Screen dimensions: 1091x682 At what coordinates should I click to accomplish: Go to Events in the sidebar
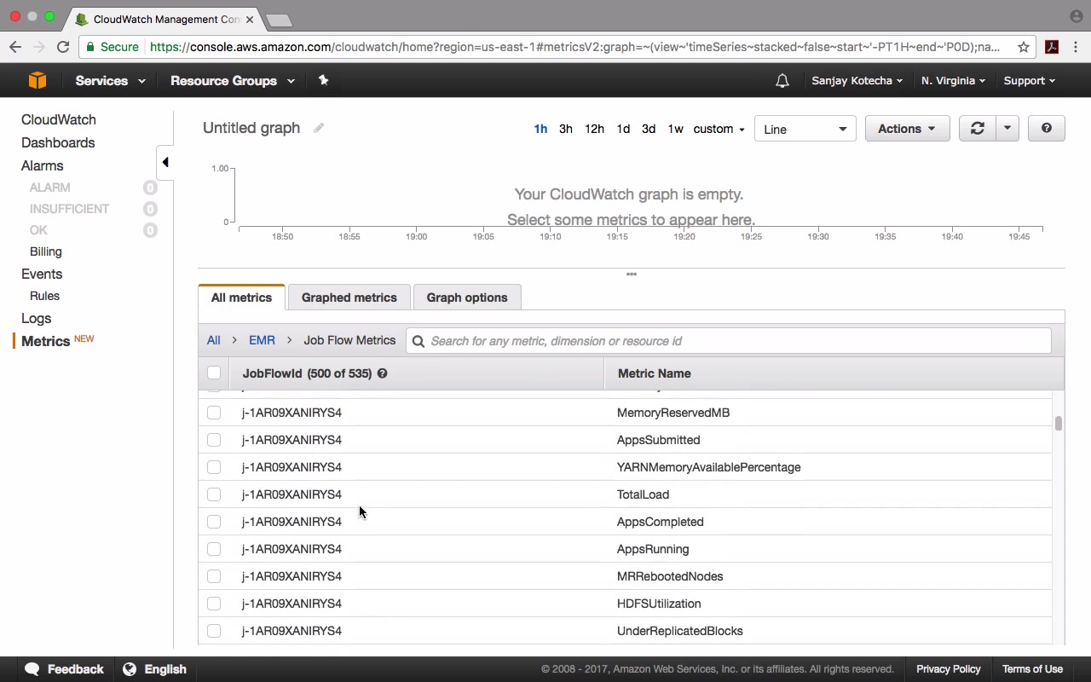[42, 274]
